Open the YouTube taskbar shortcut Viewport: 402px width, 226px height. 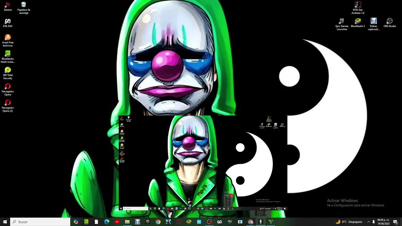click(117, 222)
